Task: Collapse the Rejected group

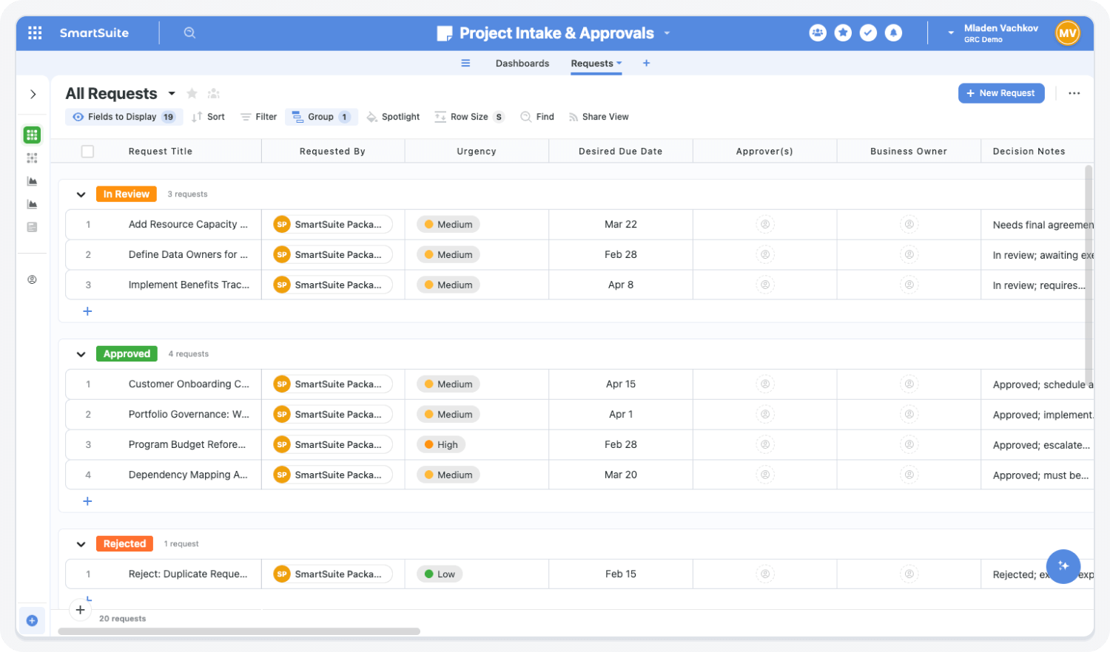Action: [x=81, y=544]
